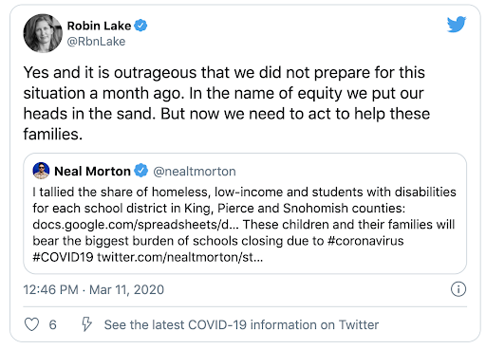Click the lightning bolt COVID-19 icon
486x349 pixels.
(x=86, y=324)
